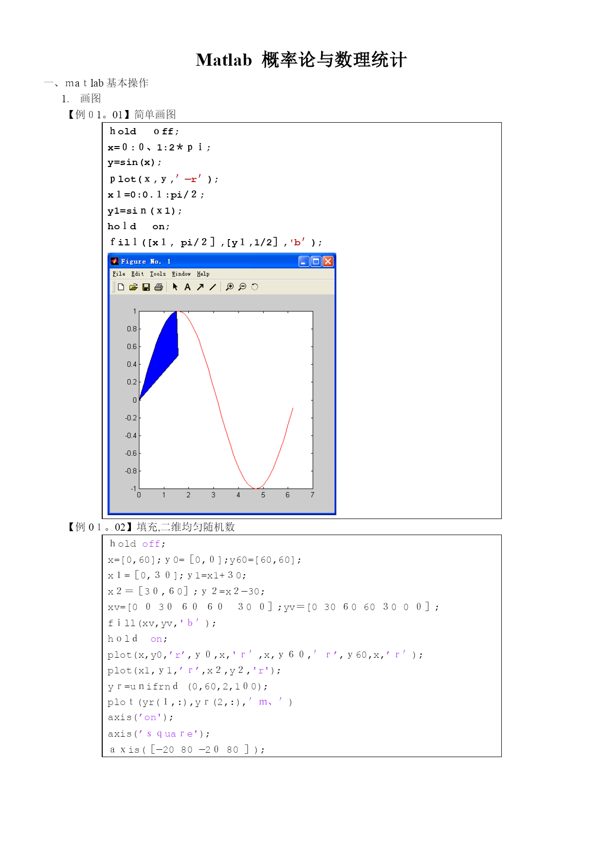Click the Save floppy disk icon
Screen dimensions: 604x854
(146, 287)
